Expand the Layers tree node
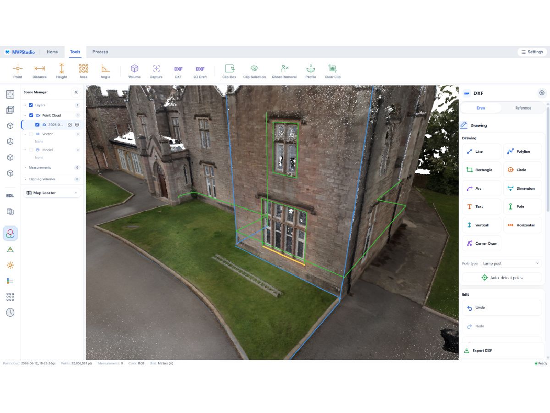Image resolution: width=550 pixels, height=413 pixels. (25, 105)
